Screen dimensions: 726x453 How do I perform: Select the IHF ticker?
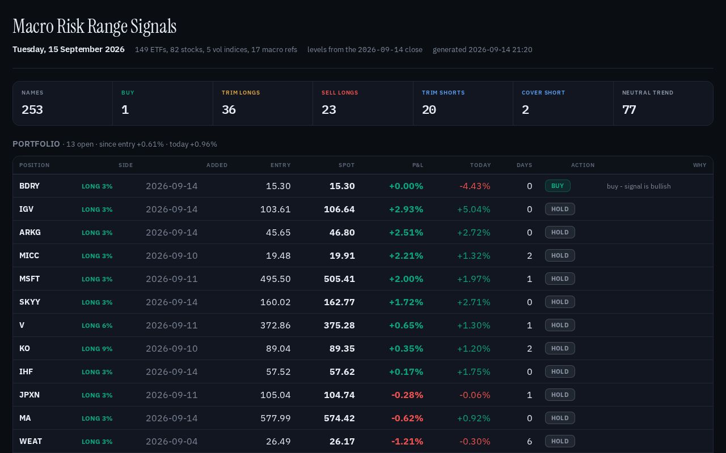click(26, 371)
